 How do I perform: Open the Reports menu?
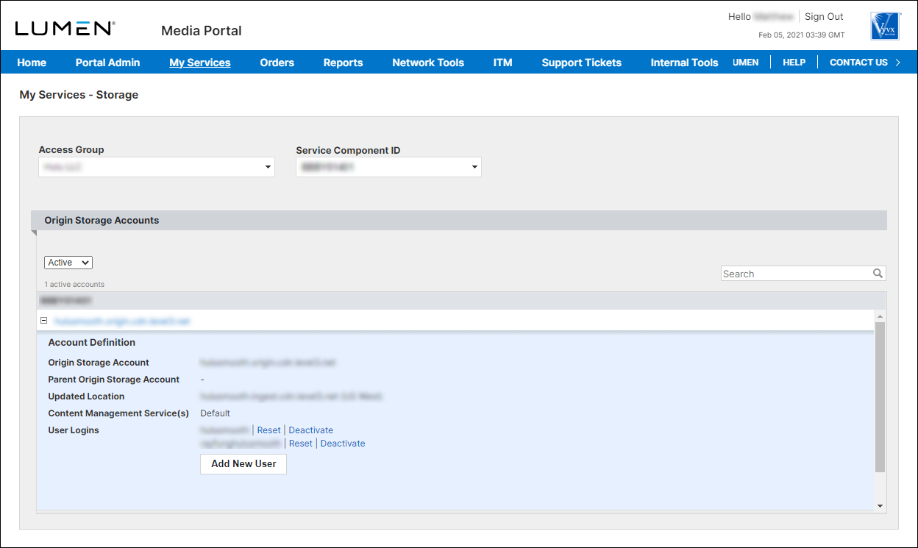click(344, 63)
